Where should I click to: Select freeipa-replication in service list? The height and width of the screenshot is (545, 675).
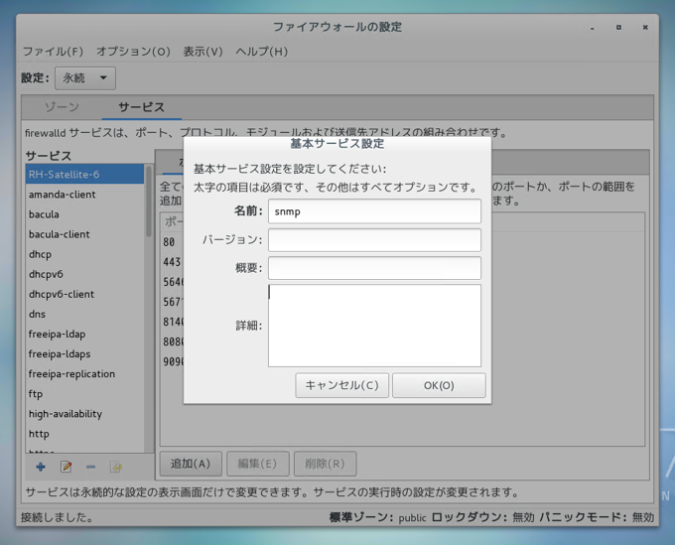click(x=84, y=374)
